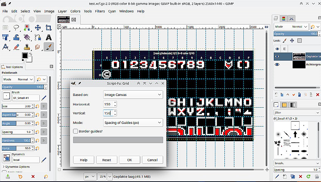Choose the Move tool in toolbox
Viewport: 321px width, 182px height.
click(38, 28)
